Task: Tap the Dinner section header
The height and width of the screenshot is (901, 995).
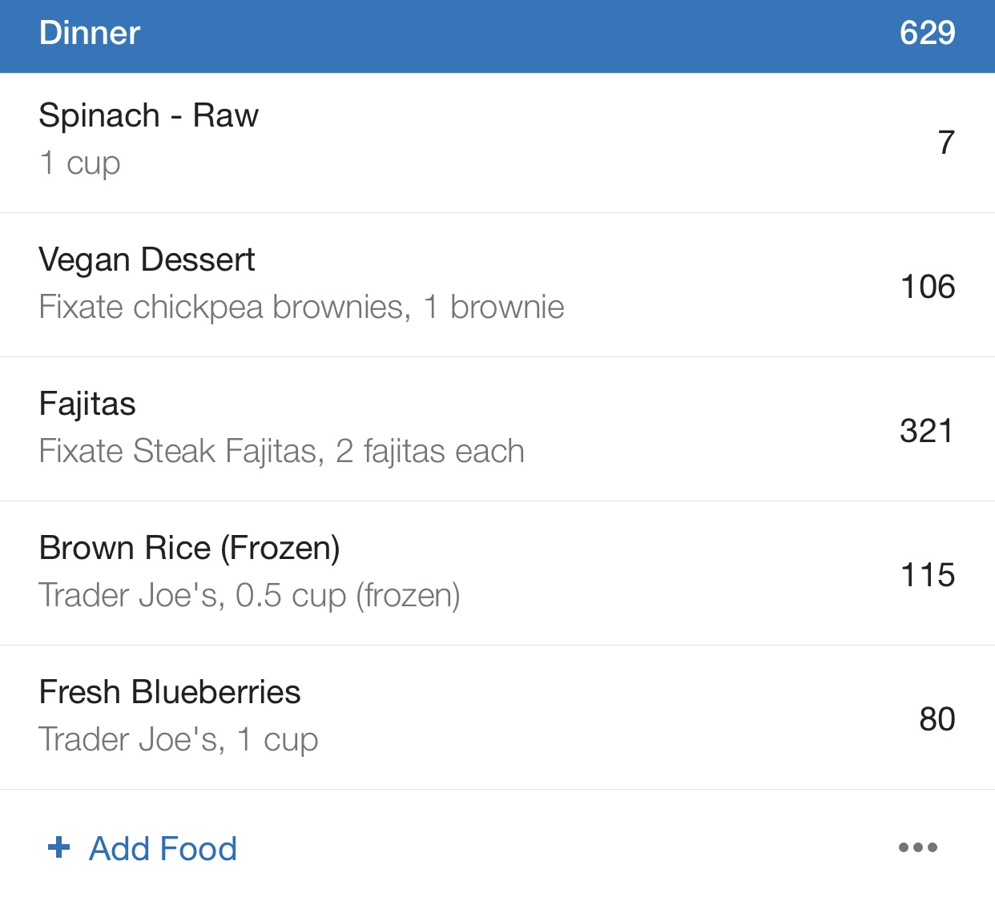Action: tap(497, 36)
